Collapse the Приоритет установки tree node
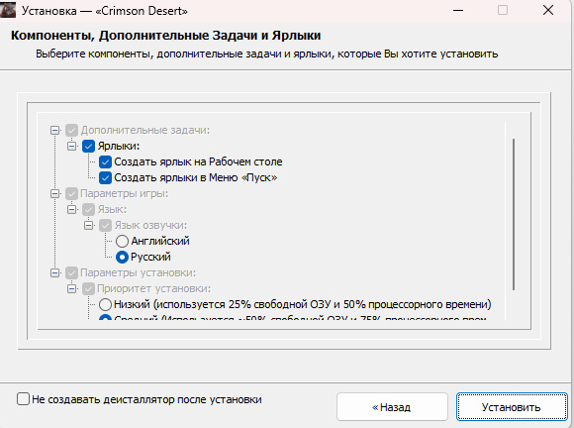574x428 pixels. pos(71,288)
